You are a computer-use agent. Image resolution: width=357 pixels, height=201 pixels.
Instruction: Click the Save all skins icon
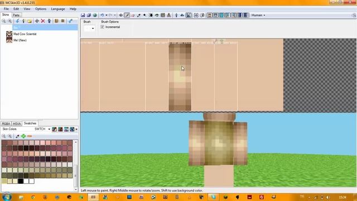click(89, 15)
